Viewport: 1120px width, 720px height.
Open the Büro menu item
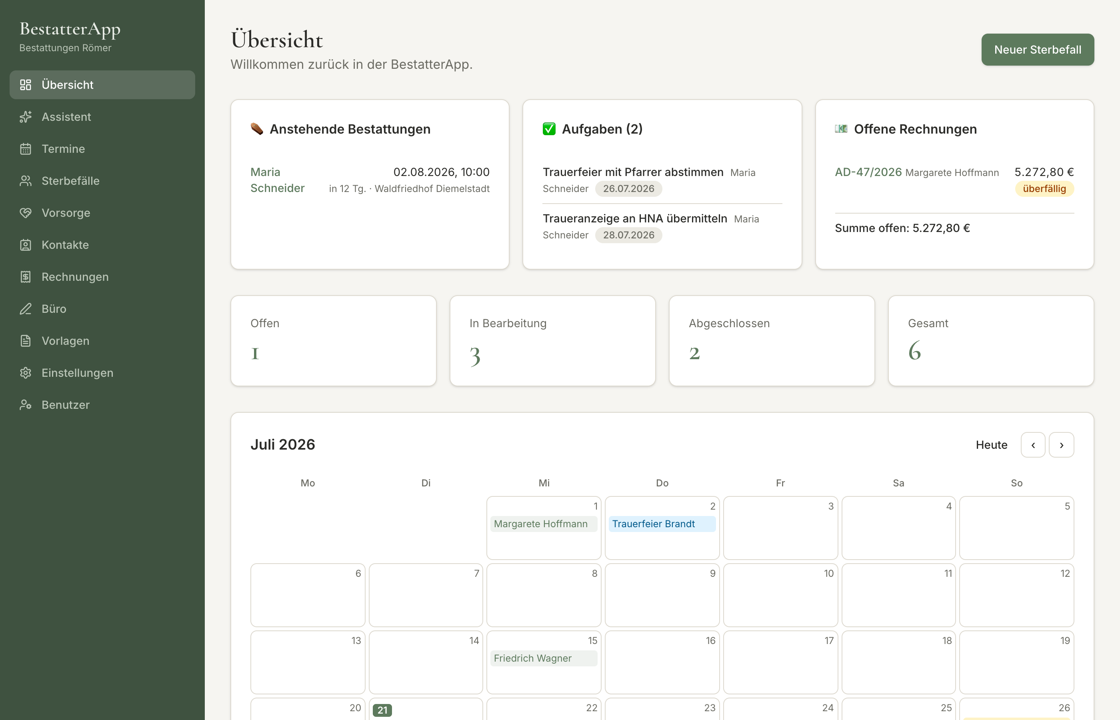102,309
